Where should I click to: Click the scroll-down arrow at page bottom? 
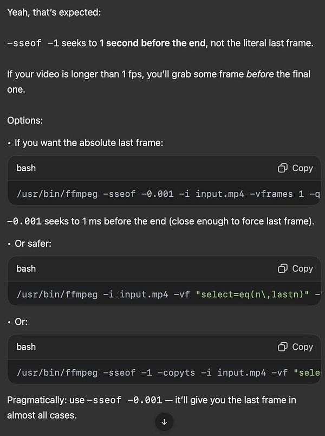(164, 422)
